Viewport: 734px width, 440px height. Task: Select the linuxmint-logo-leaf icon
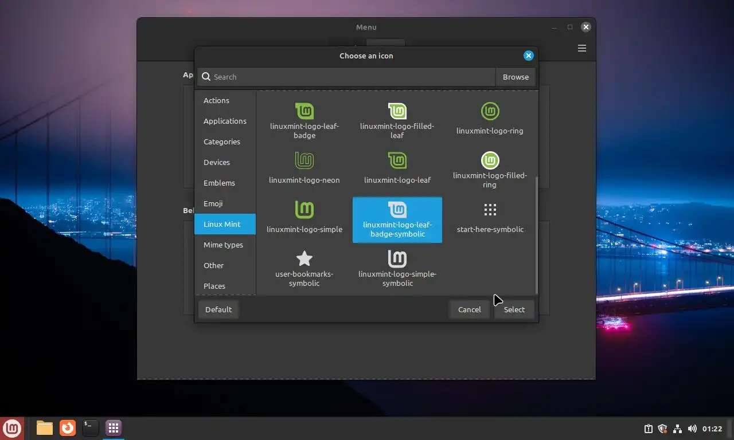click(397, 168)
